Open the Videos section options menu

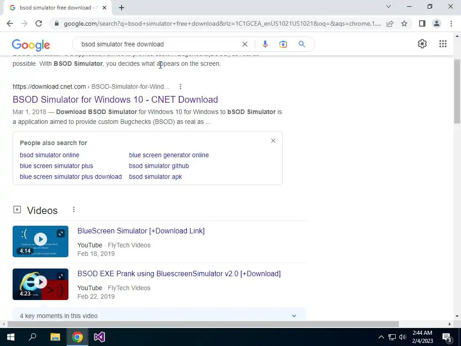tap(74, 209)
